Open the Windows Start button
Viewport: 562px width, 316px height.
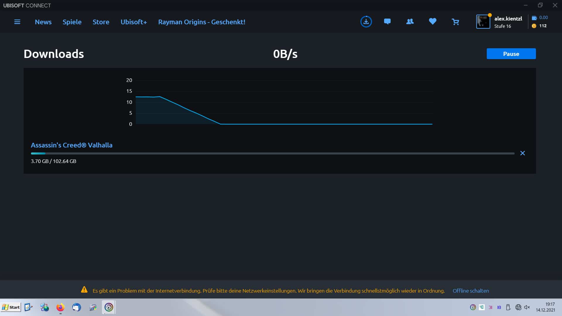pos(11,307)
